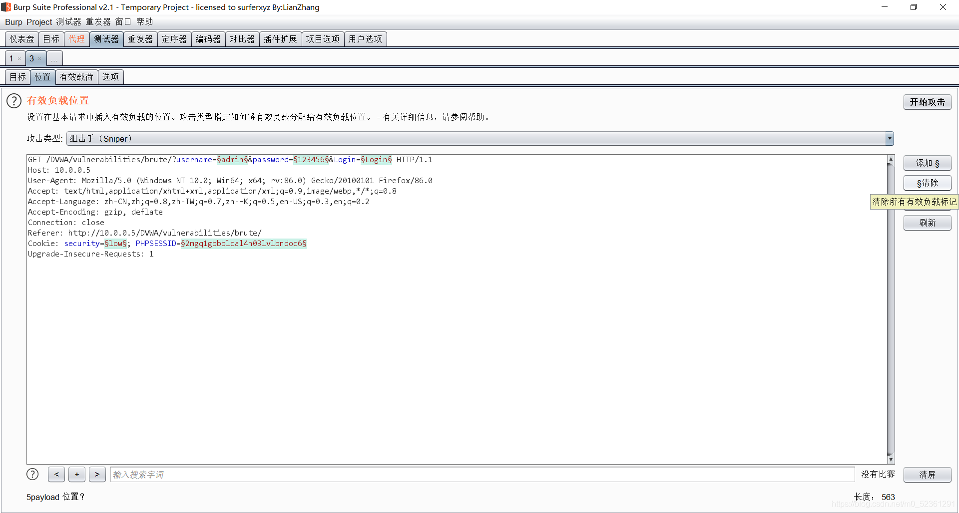Go to previous search match with <
The width and height of the screenshot is (959, 513).
coord(56,474)
